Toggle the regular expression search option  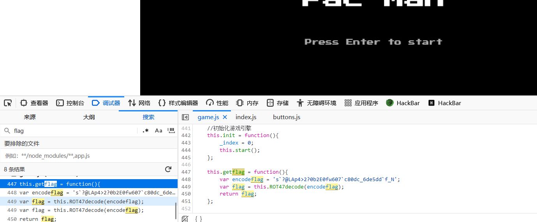pyautogui.click(x=145, y=131)
